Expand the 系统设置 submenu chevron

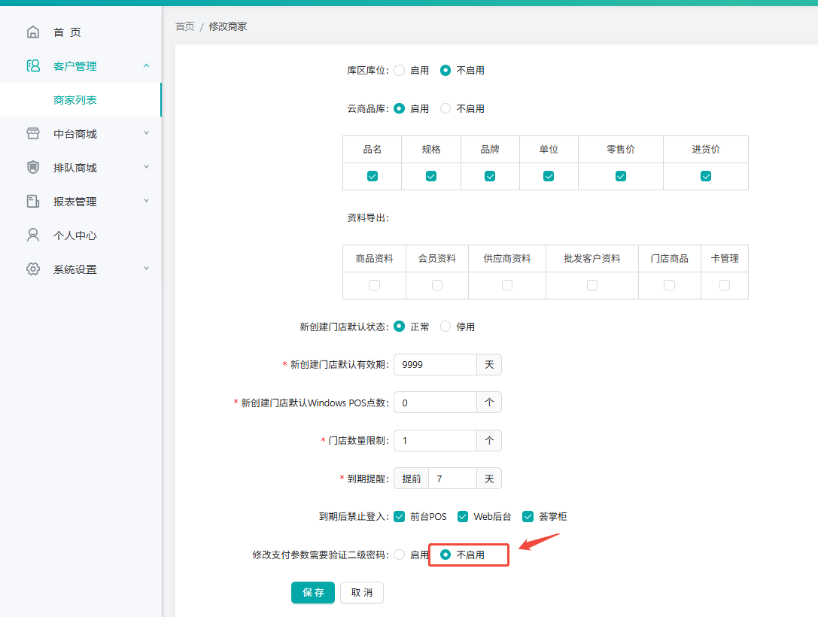[147, 269]
